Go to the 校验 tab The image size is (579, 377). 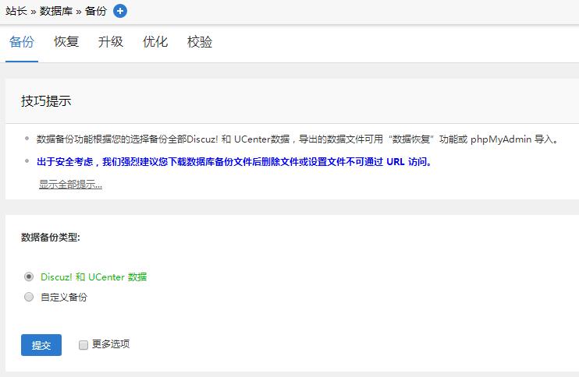200,42
